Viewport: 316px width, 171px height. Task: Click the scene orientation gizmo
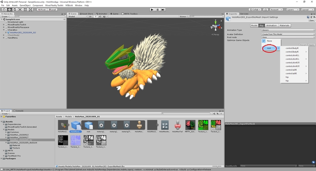[215, 27]
